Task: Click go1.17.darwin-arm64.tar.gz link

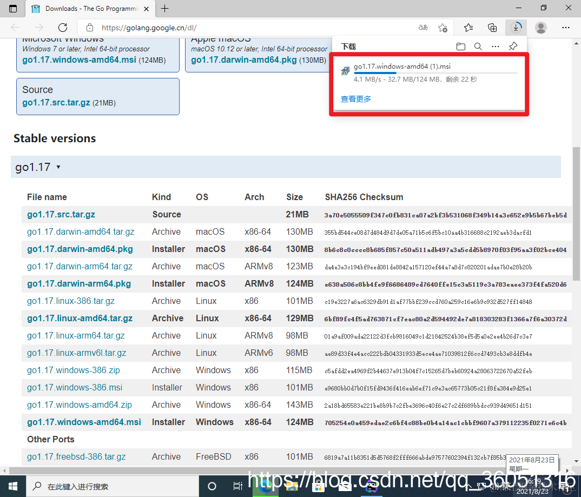Action: 80,266
